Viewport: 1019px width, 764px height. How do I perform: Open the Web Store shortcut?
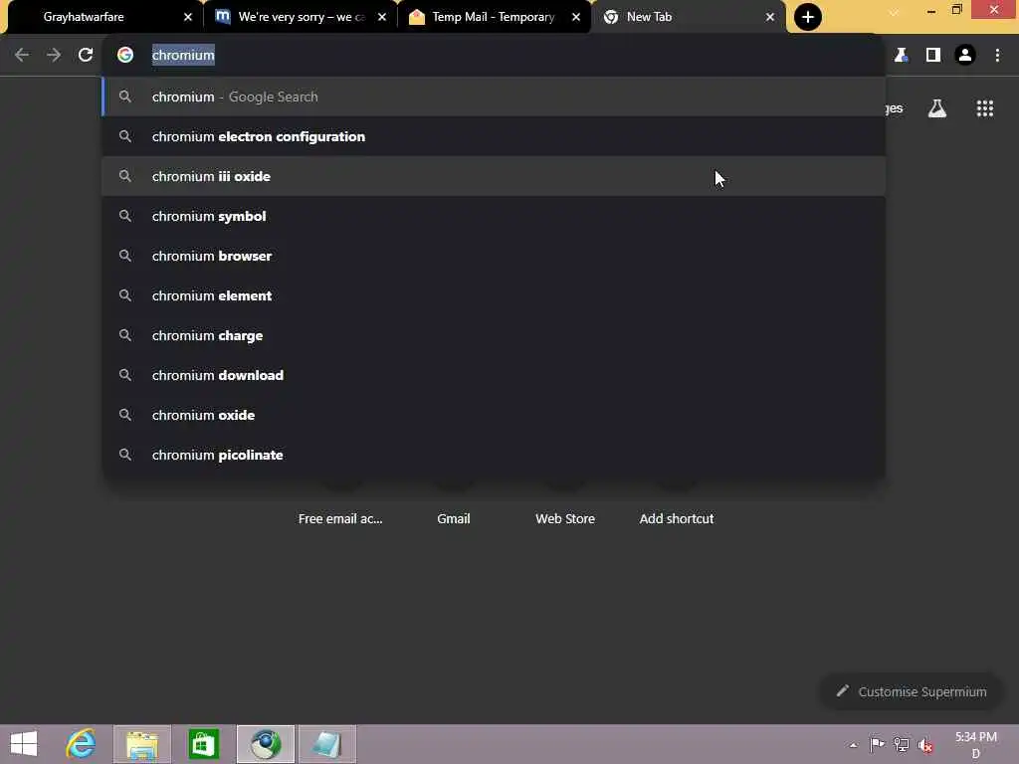565,518
